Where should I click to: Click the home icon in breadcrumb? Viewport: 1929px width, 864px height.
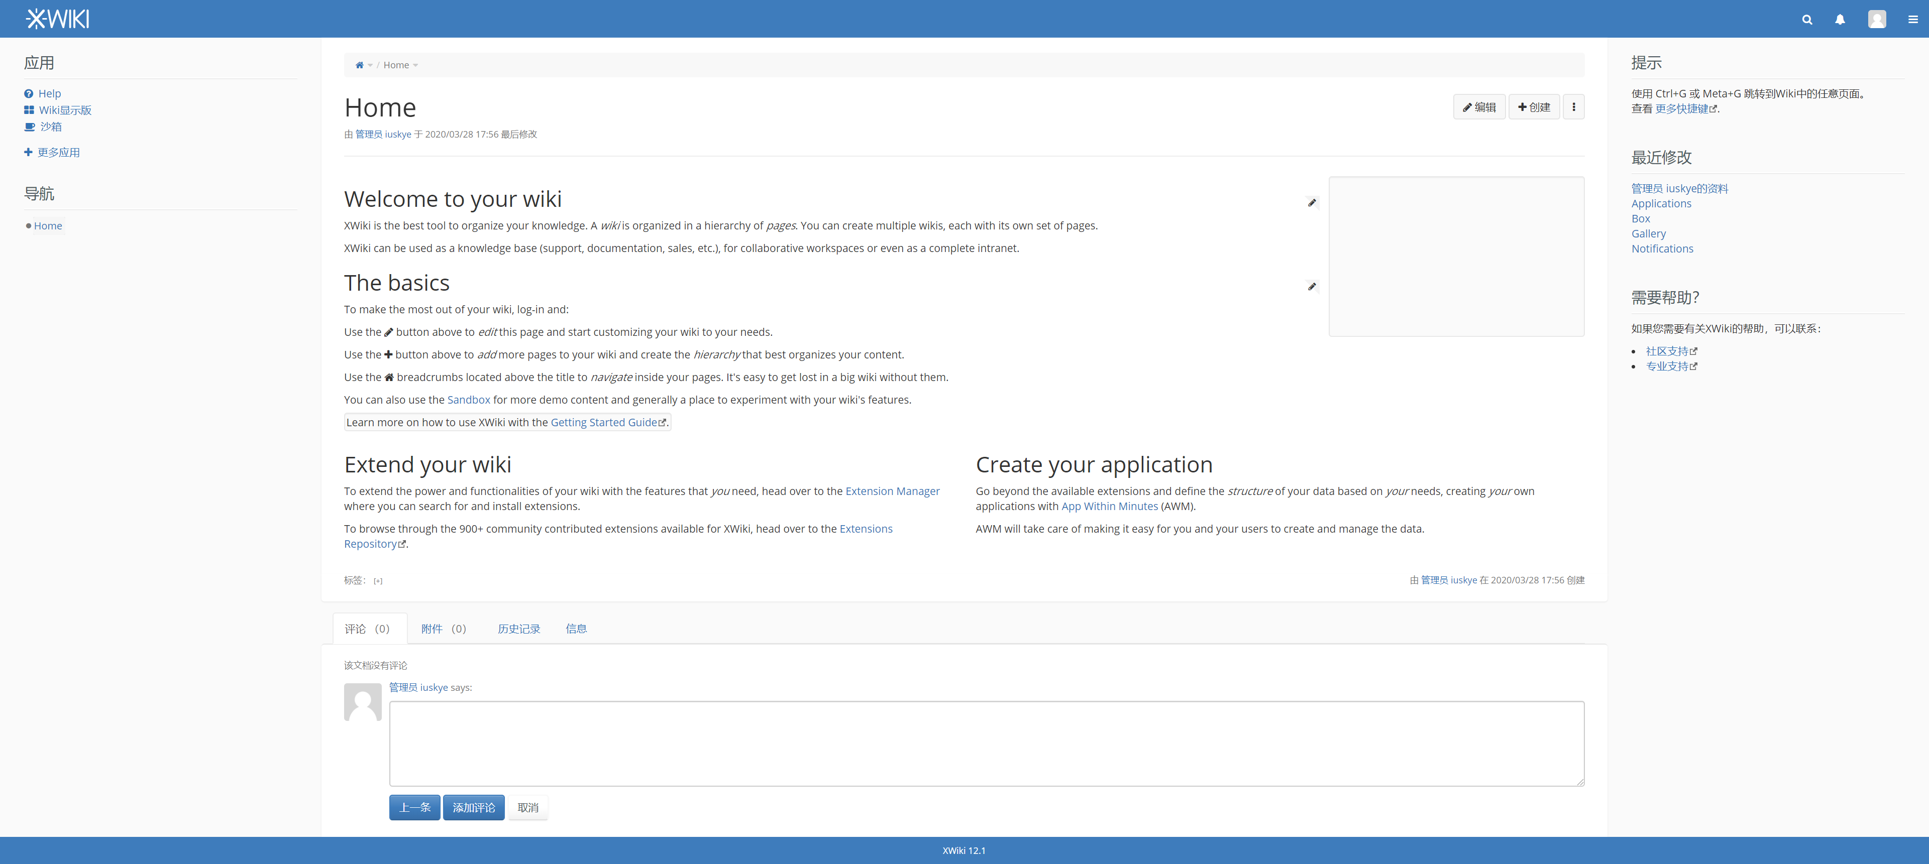click(x=360, y=65)
